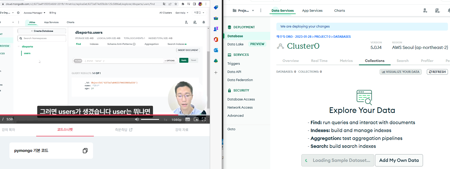Screen dimensions: 450x169
Task: Toggle video subtitles icon
Action: coord(188,119)
